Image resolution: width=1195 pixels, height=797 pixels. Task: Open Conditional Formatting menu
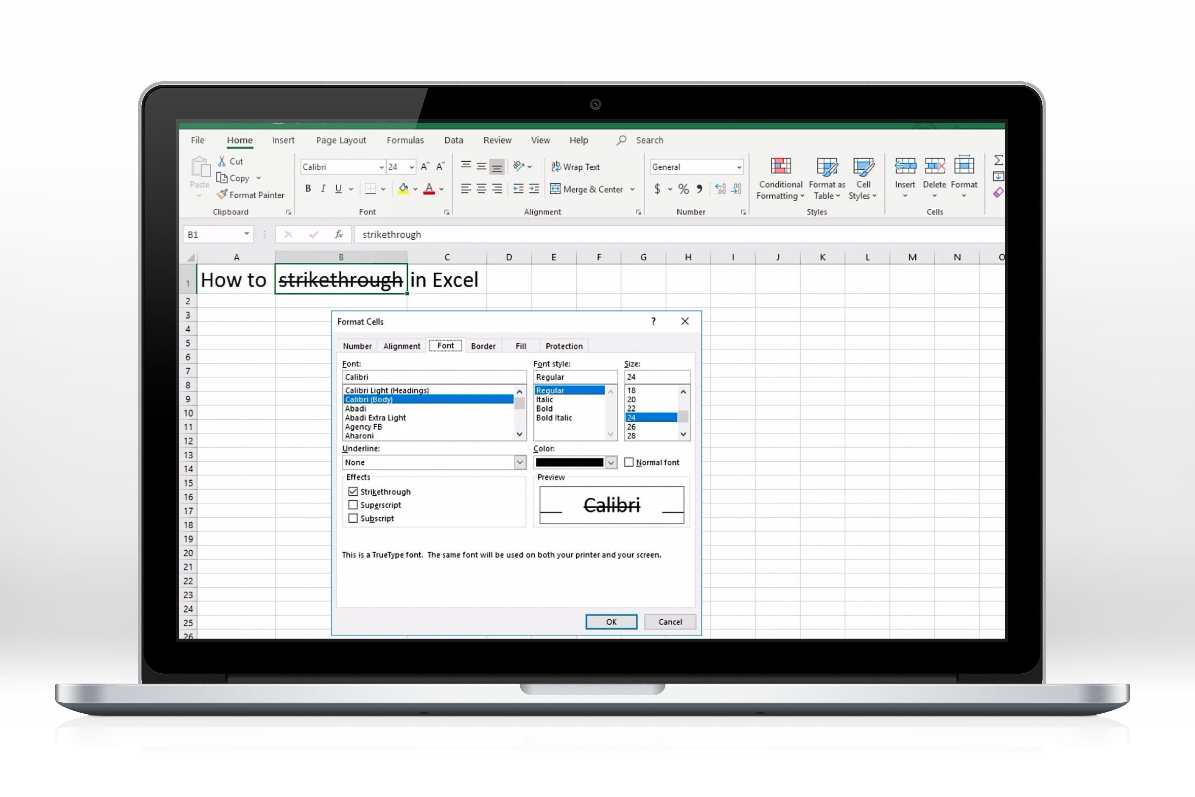coord(781,178)
